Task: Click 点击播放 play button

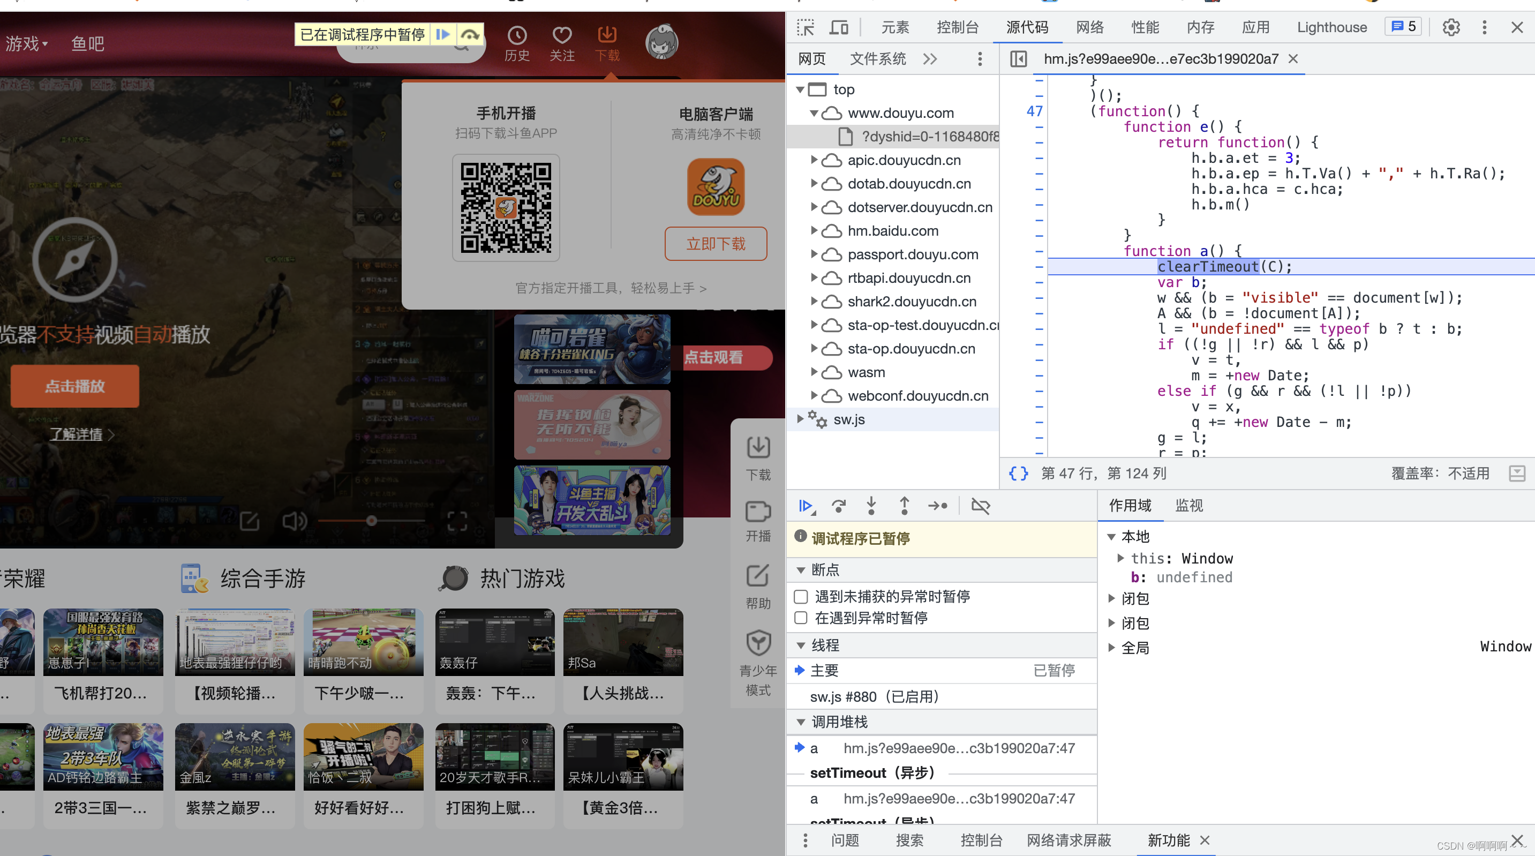Action: click(x=74, y=386)
